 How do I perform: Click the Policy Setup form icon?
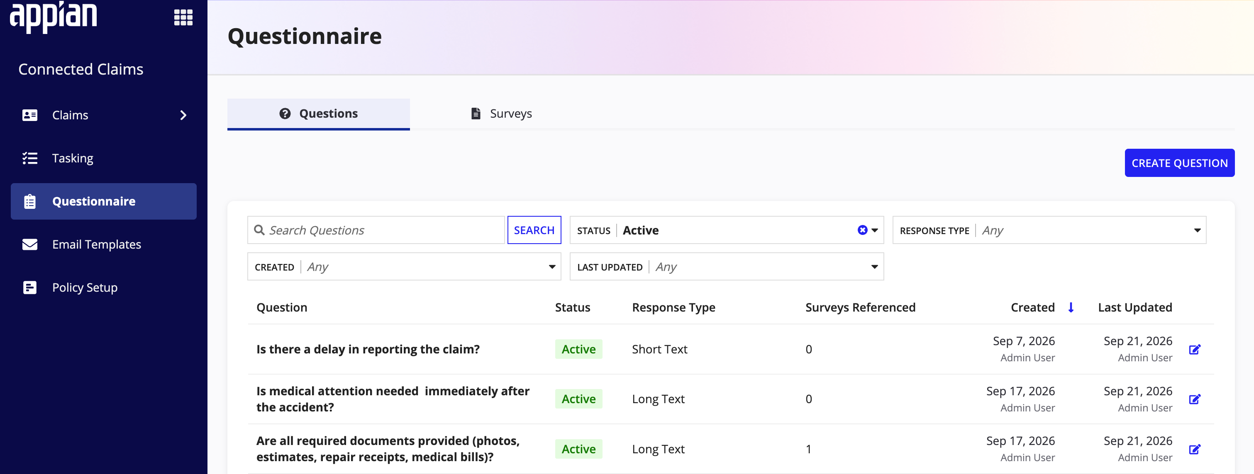pyautogui.click(x=30, y=287)
